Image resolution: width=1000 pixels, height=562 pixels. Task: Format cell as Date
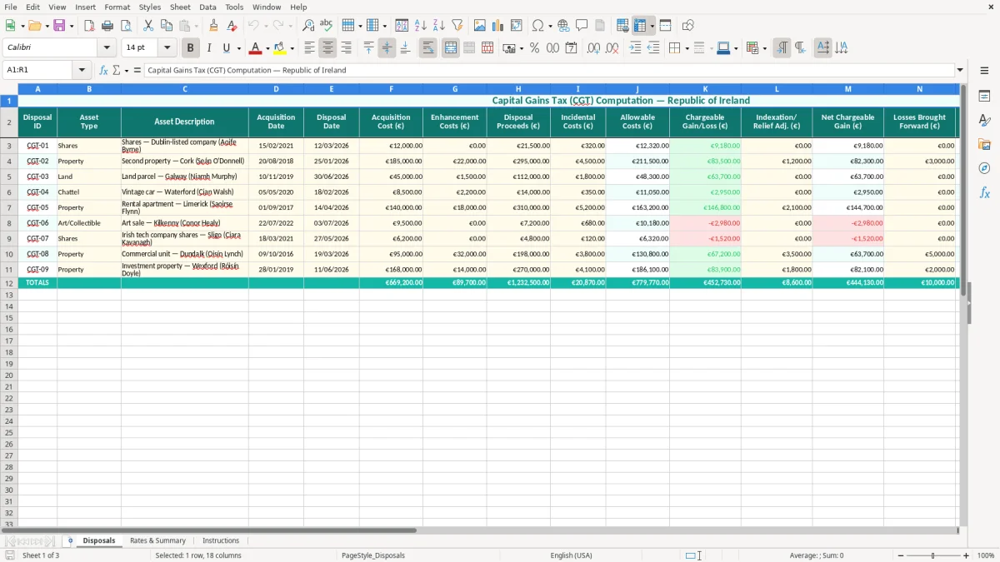click(x=571, y=48)
